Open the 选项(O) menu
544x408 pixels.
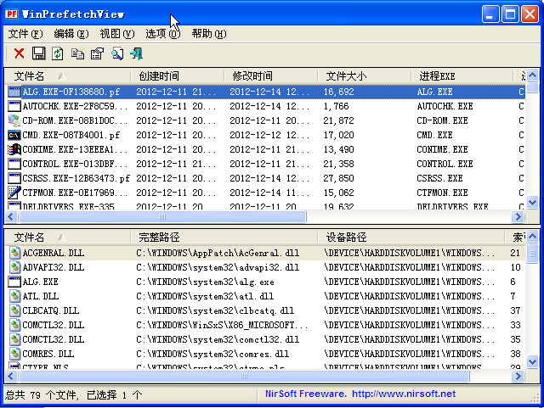pos(162,34)
